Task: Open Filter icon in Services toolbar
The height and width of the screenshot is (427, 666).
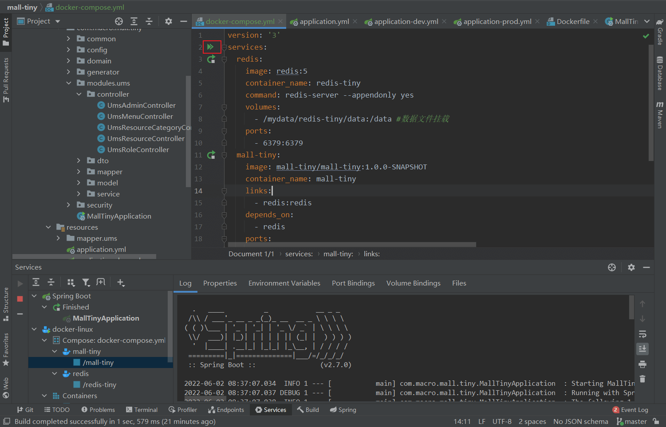Action: [86, 282]
